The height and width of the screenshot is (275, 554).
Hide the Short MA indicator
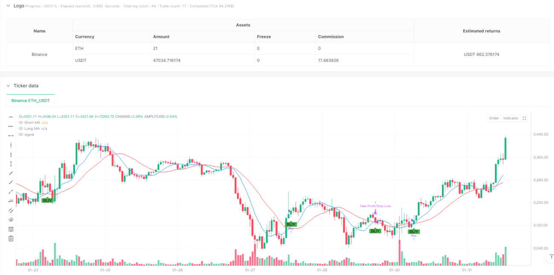click(x=21, y=122)
